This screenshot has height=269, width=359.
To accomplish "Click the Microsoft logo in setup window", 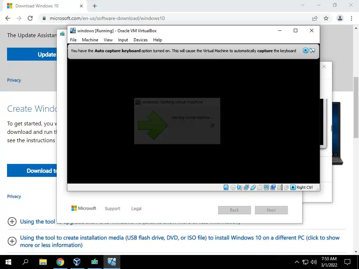I will [84, 208].
